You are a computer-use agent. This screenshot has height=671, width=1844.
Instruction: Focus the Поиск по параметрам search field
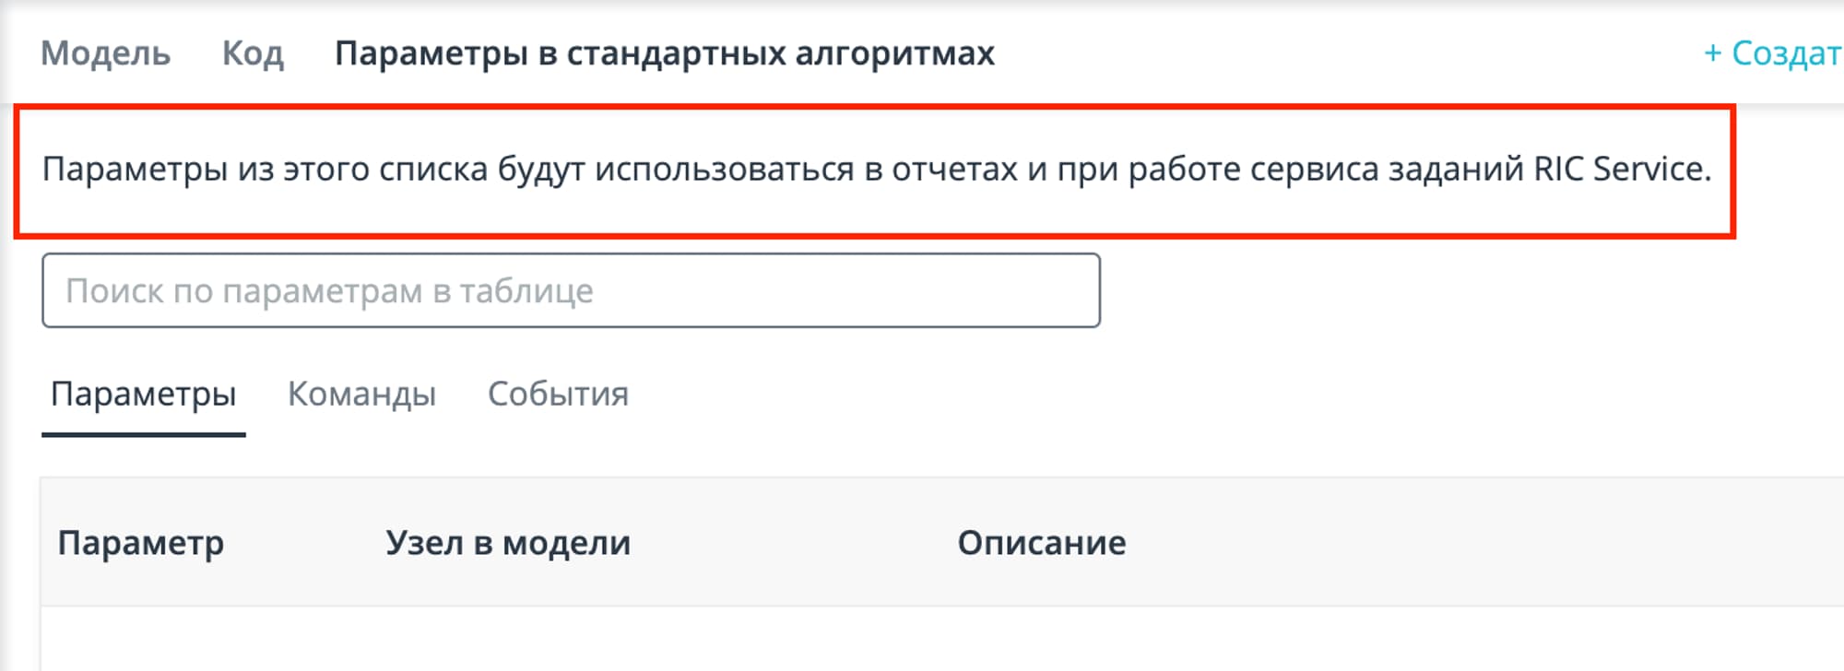[x=570, y=290]
